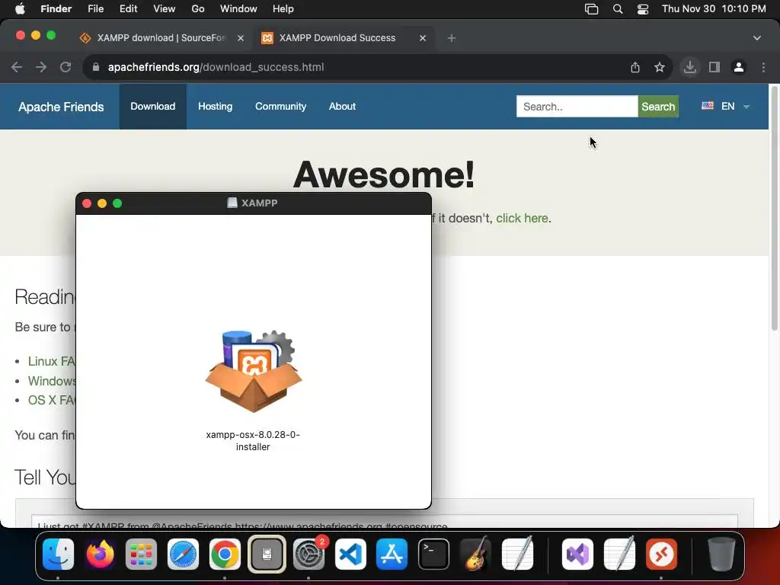The width and height of the screenshot is (780, 585).
Task: Click Spotlight search icon in menu bar
Action: pos(618,9)
